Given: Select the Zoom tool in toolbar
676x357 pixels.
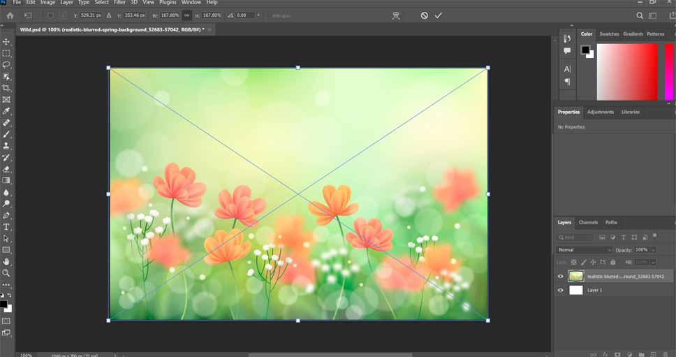Looking at the screenshot, I should click(6, 273).
